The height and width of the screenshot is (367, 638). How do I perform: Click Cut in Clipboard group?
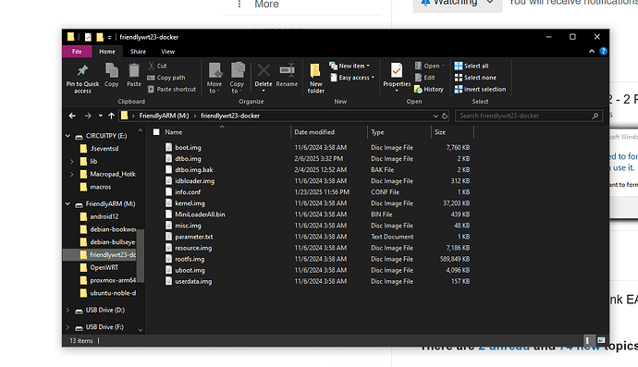click(157, 66)
